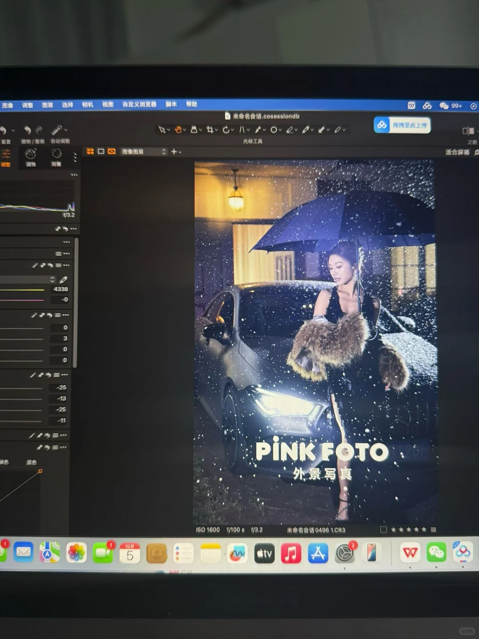Screen dimensions: 479x639
Task: Expand the hand tool dropdown arrow
Action: pyautogui.click(x=185, y=130)
